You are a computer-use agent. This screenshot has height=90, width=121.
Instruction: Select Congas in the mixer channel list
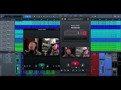tap(10, 59)
